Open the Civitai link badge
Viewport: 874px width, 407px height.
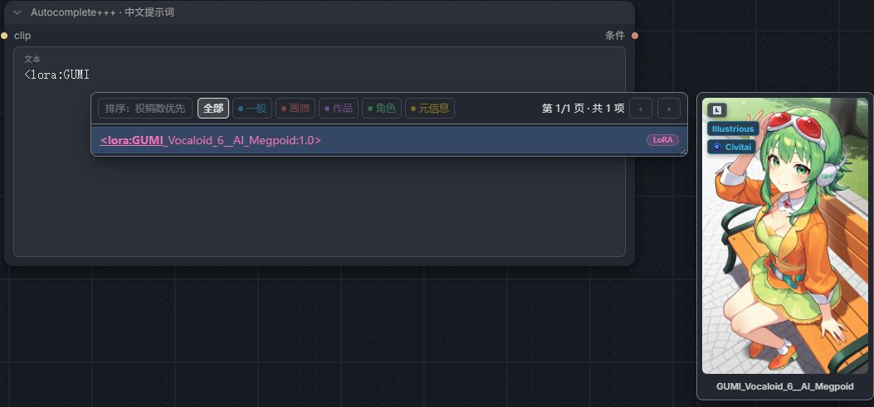(x=731, y=147)
